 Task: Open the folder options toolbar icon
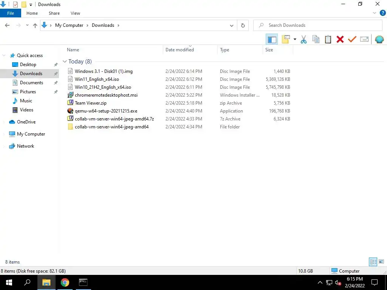pos(286,39)
